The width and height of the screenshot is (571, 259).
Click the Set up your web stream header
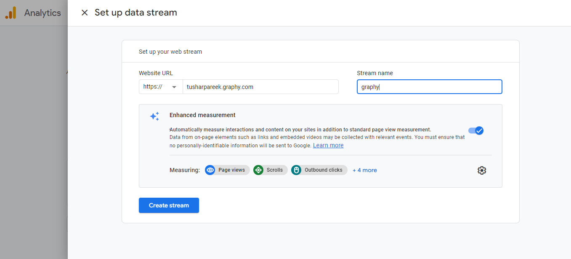[170, 52]
